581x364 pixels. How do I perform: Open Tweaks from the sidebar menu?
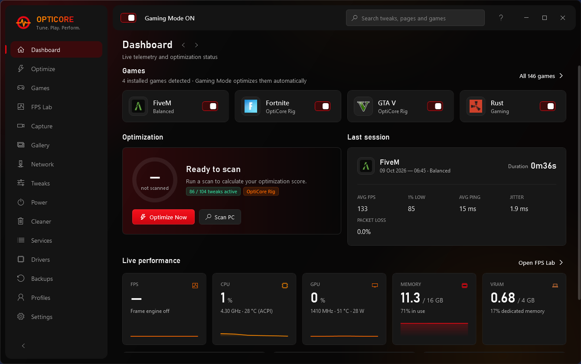pos(56,183)
